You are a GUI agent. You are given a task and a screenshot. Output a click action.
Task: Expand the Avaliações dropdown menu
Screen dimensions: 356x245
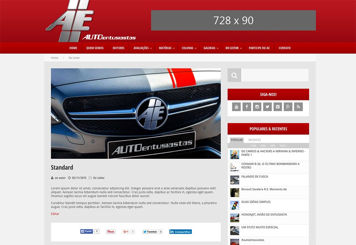click(143, 48)
